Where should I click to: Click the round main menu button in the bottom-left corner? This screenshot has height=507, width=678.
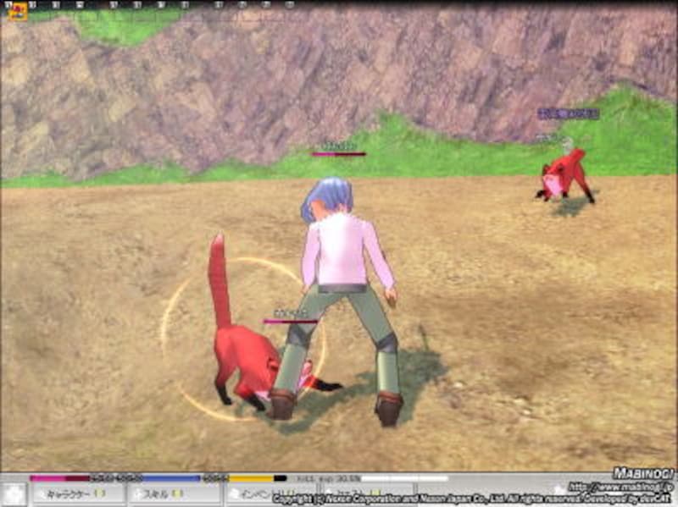pos(13,494)
